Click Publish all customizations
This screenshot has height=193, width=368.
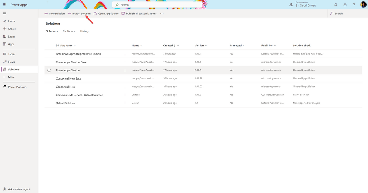point(139,14)
